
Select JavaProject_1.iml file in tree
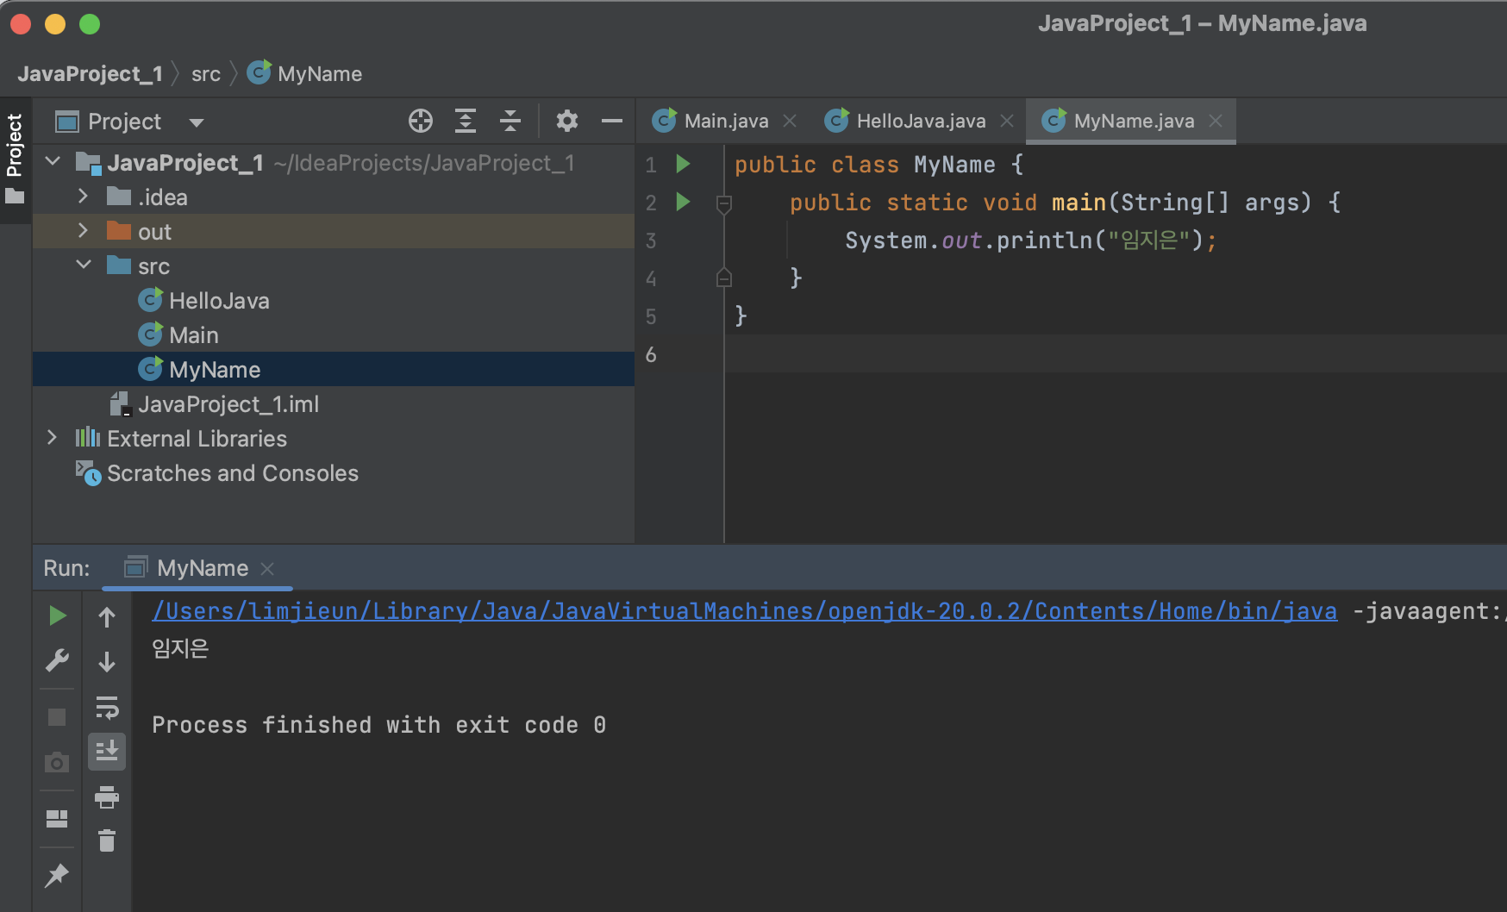[x=228, y=404]
